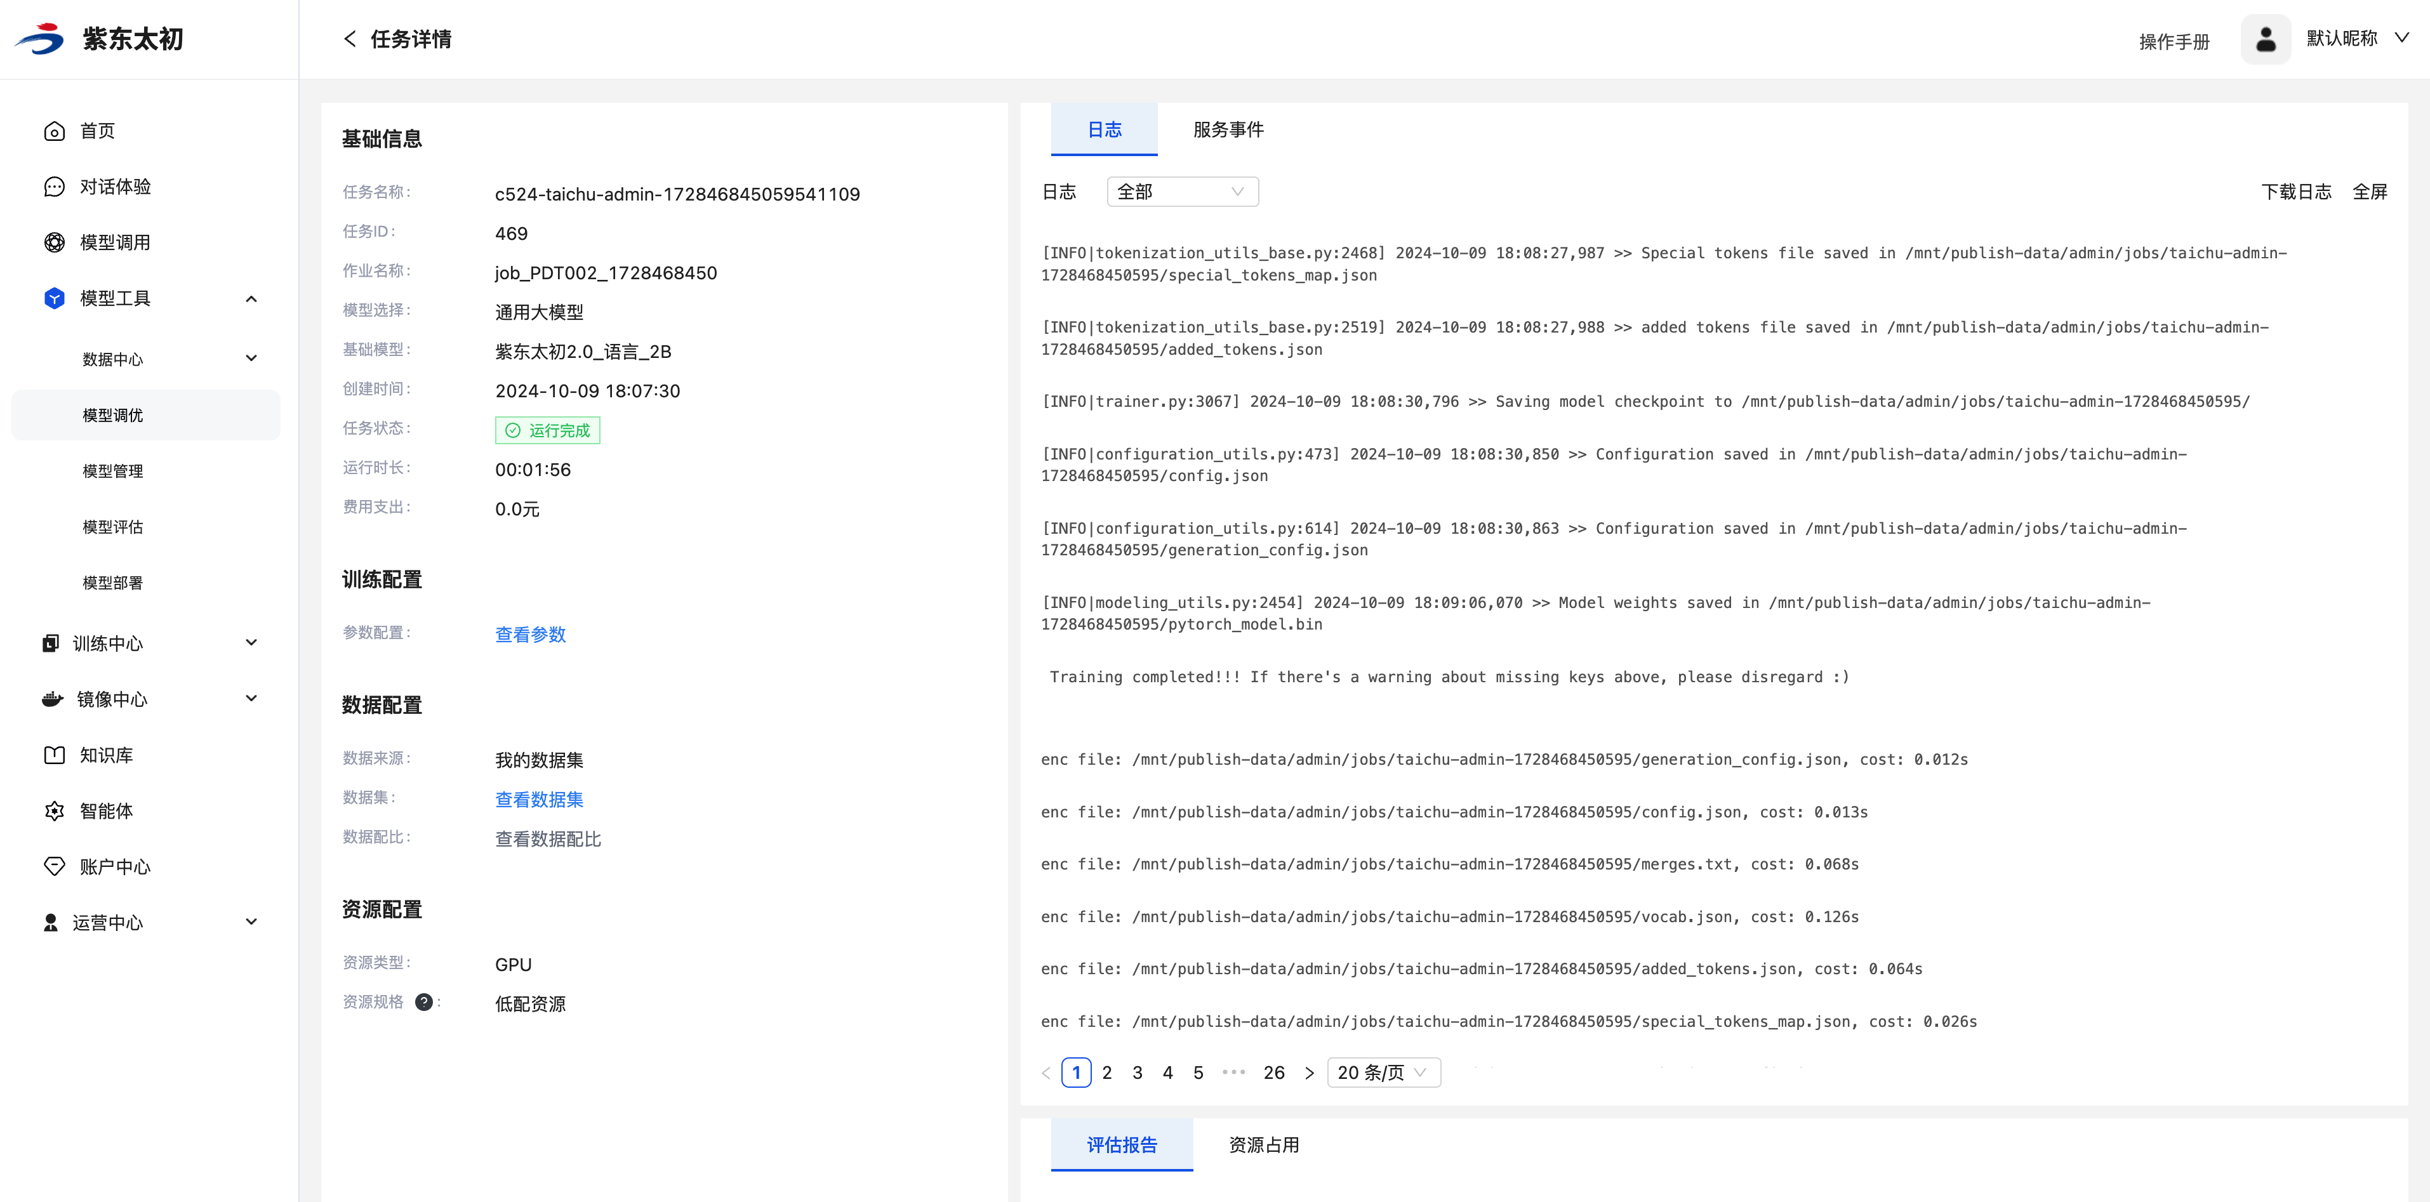This screenshot has width=2430, height=1202.
Task: Click the 资源规格 help question mark icon
Action: pyautogui.click(x=423, y=1002)
